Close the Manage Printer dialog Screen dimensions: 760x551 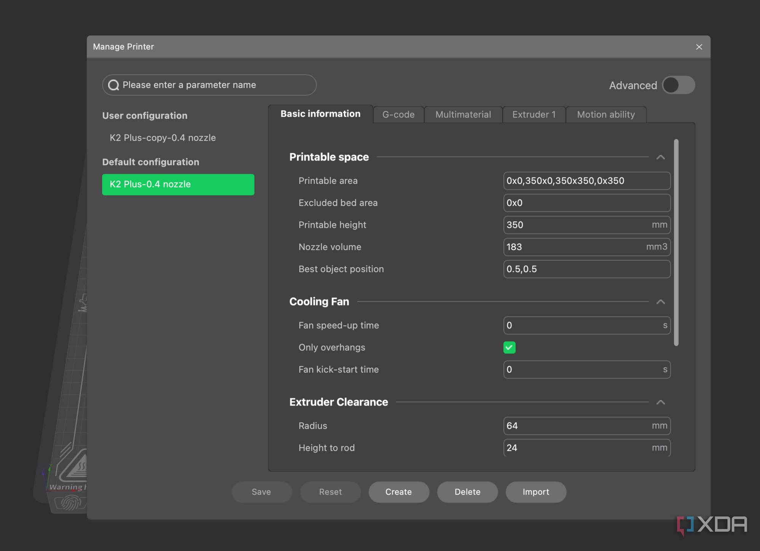[699, 47]
